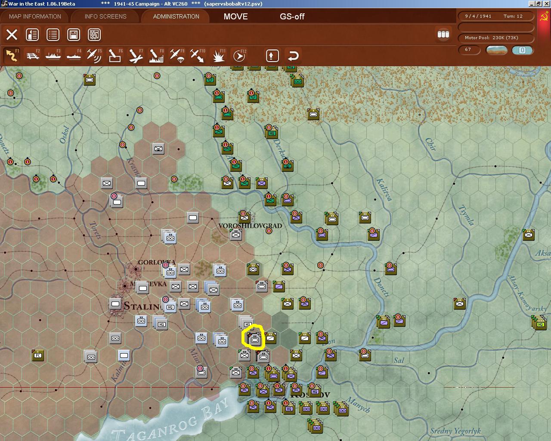Select the Soviet counter east of the Donets label
This screenshot has width=551, height=441.
point(390,269)
